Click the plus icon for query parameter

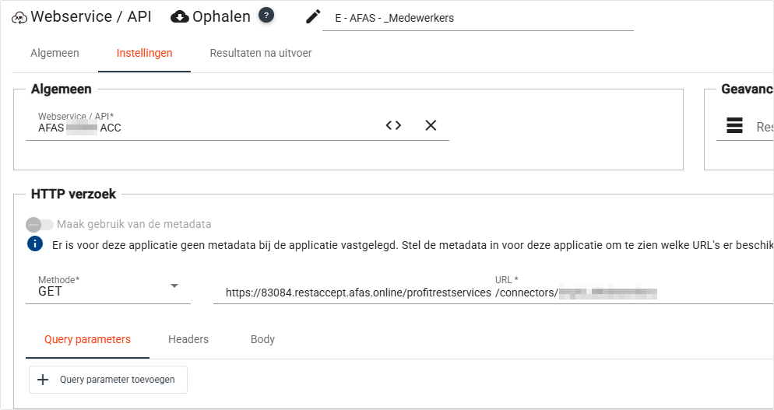(x=43, y=380)
